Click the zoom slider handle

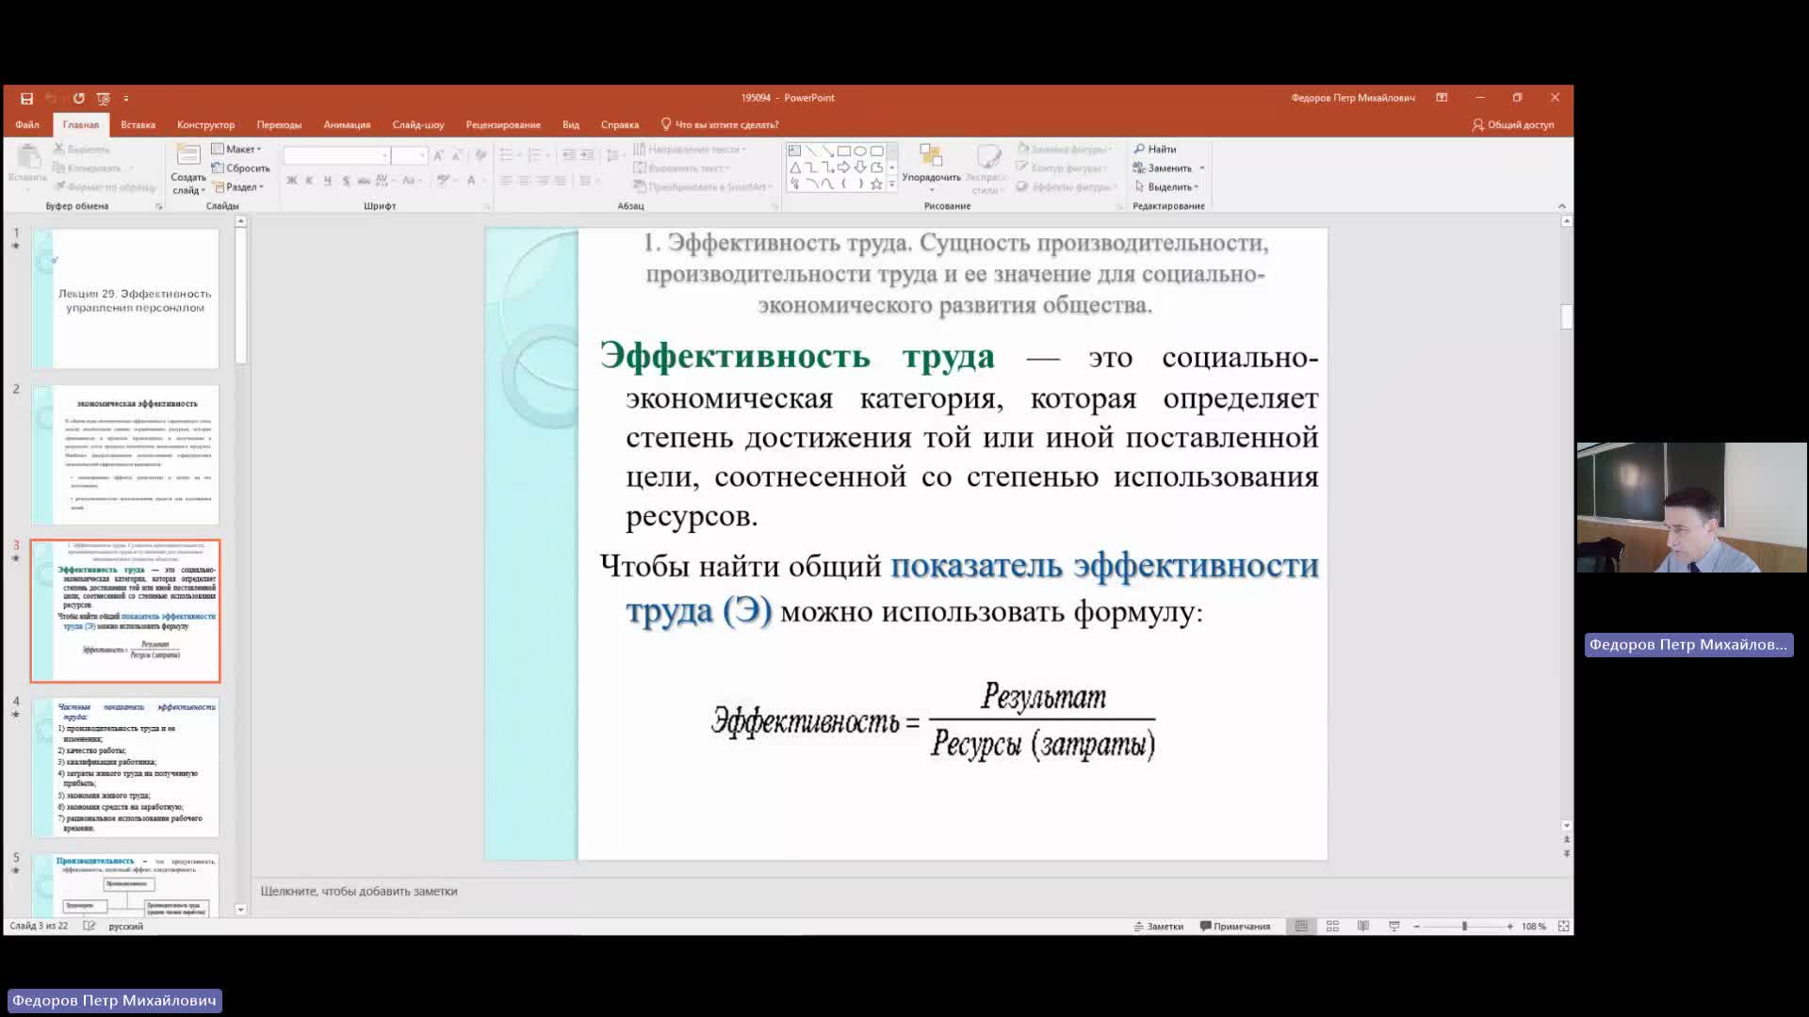pyautogui.click(x=1464, y=927)
